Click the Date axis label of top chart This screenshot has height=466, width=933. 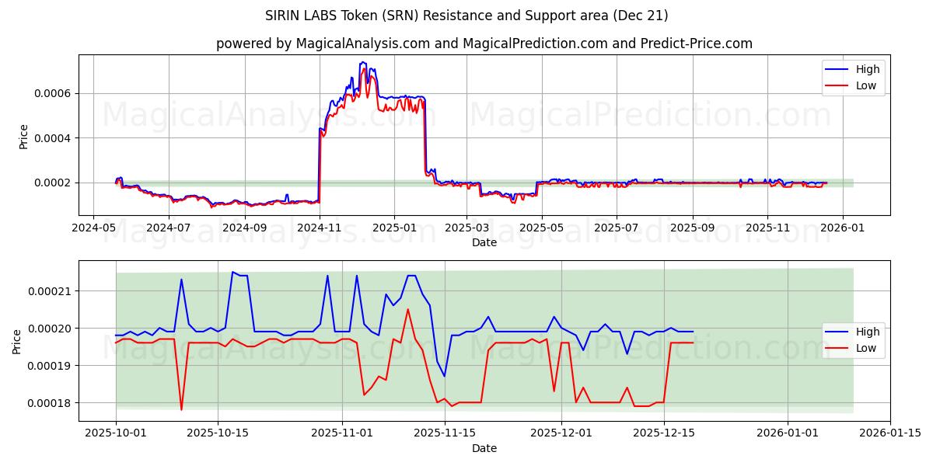[483, 242]
